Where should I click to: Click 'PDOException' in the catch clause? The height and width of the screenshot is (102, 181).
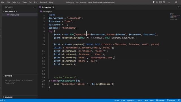67,81
